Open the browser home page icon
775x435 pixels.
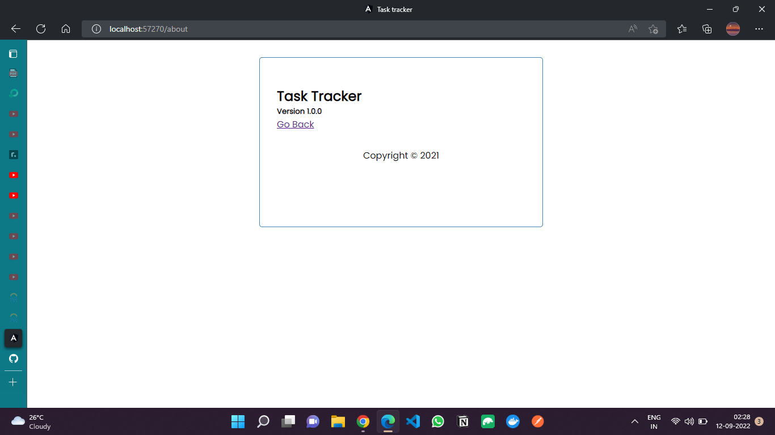(x=66, y=29)
